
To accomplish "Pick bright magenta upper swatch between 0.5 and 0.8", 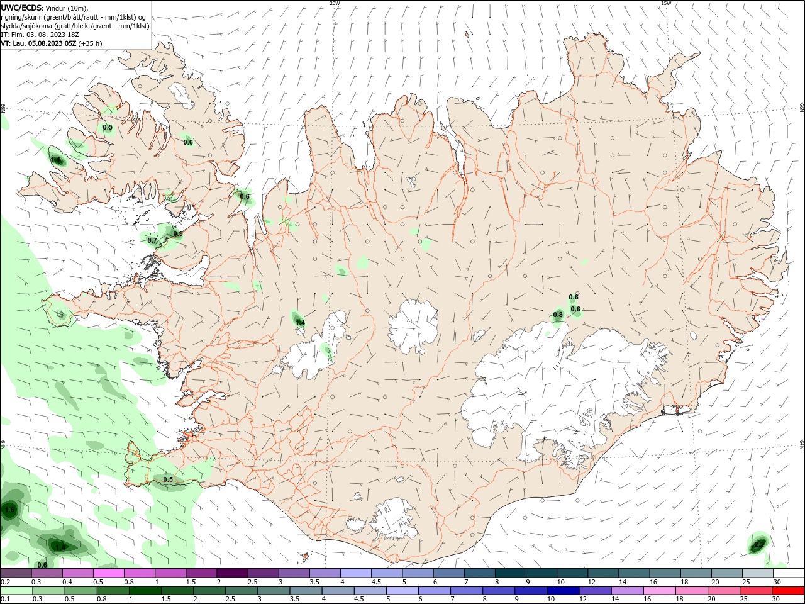I will click(109, 573).
